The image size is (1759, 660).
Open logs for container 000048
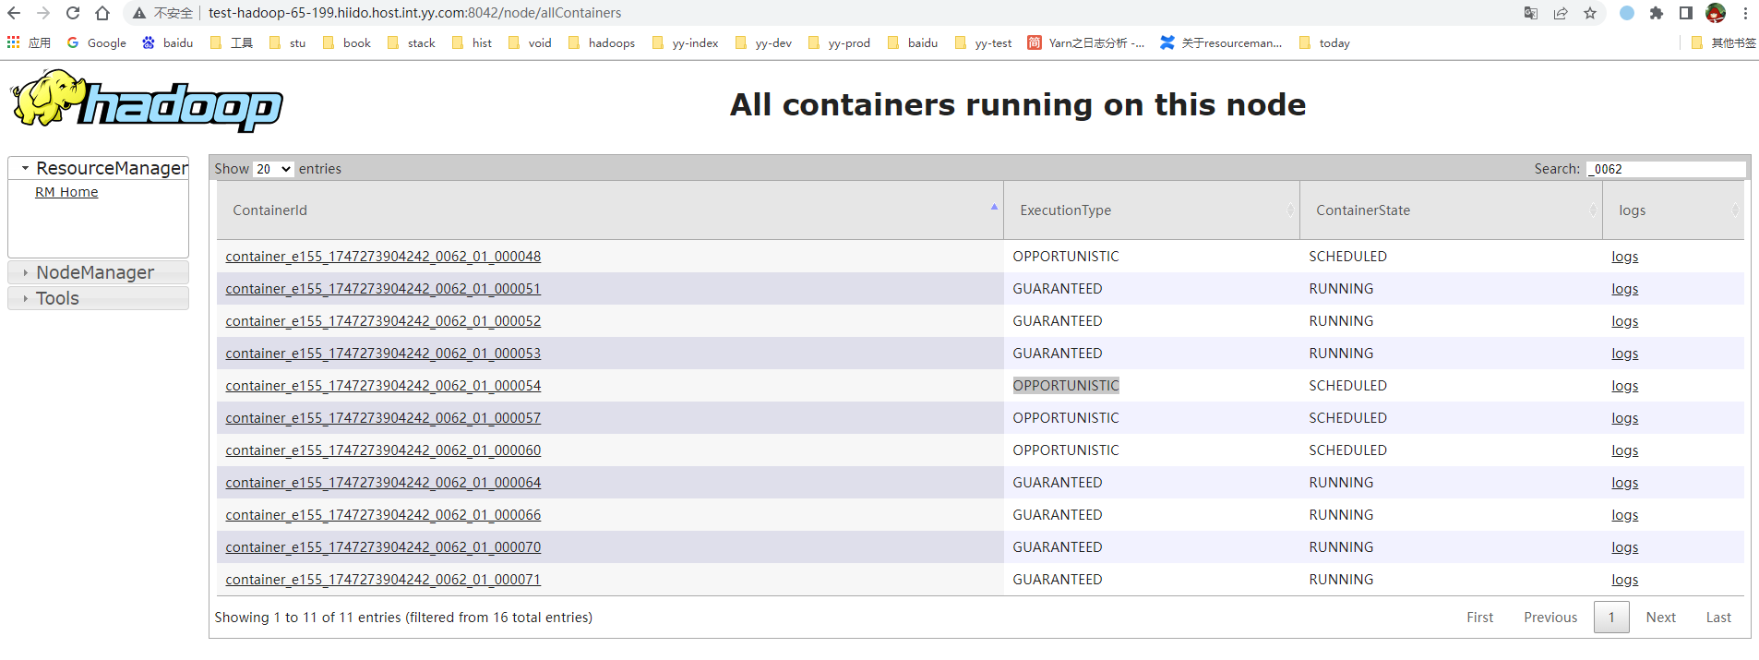click(1624, 257)
